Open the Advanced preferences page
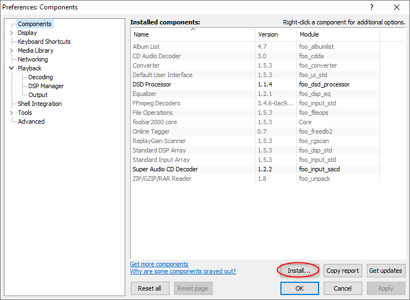 (x=31, y=121)
